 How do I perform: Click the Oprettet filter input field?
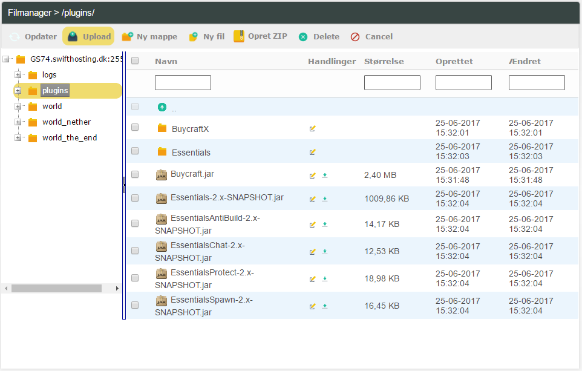[463, 82]
